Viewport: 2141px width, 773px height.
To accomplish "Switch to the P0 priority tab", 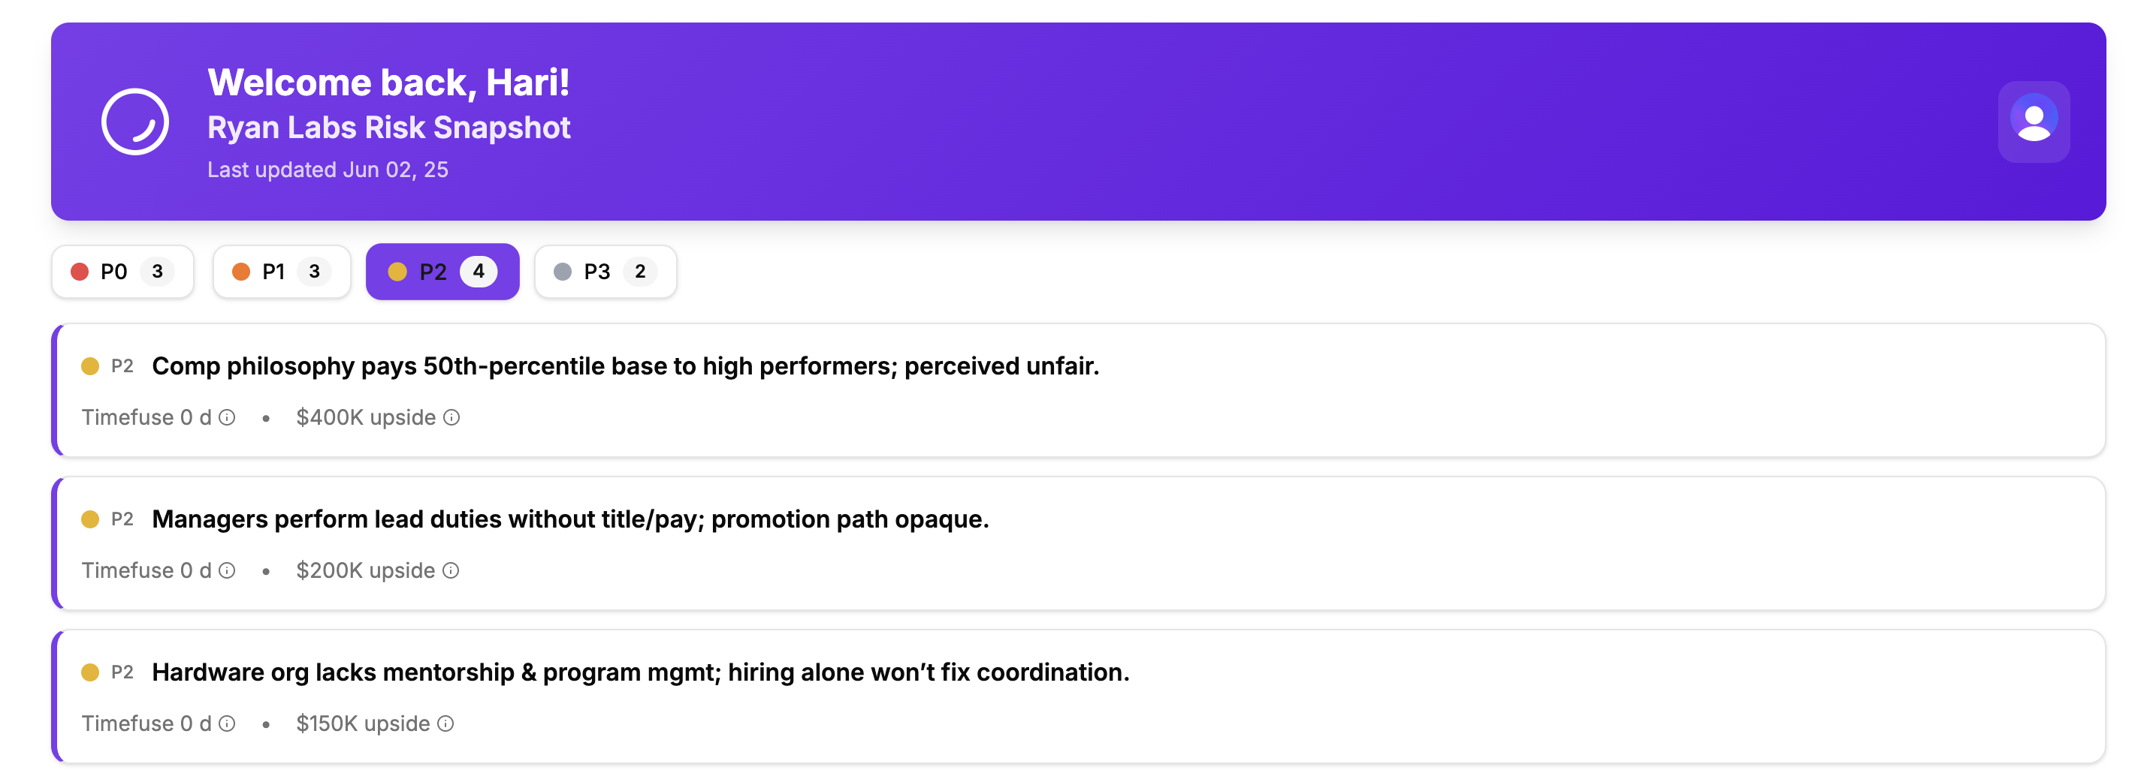I will pos(122,272).
